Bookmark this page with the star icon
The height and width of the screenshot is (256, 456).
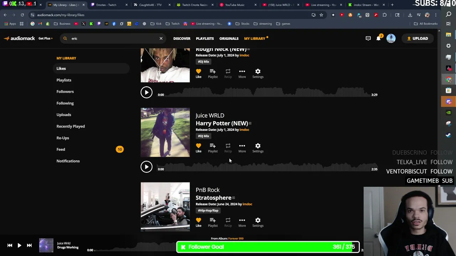click(x=321, y=15)
